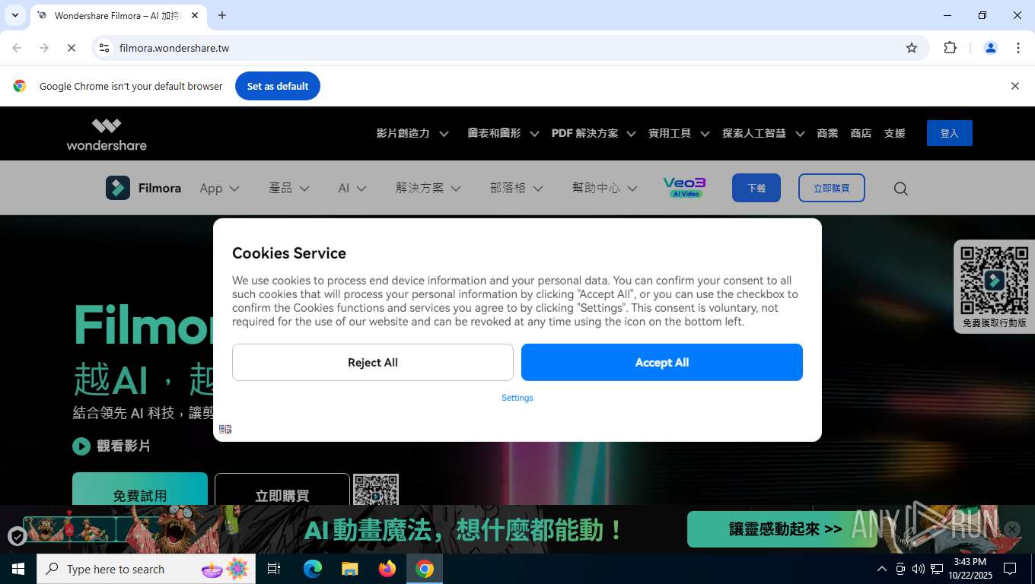
Task: Click the green play icon beside 觀看影片
Action: (x=81, y=446)
